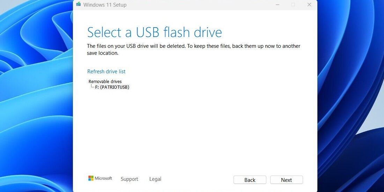Screen dimensions: 384x192
Task: Click the tree connector line beside F: drive
Action: point(93,86)
